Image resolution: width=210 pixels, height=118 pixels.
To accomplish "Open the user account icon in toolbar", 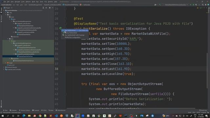I will (x=156, y=5).
